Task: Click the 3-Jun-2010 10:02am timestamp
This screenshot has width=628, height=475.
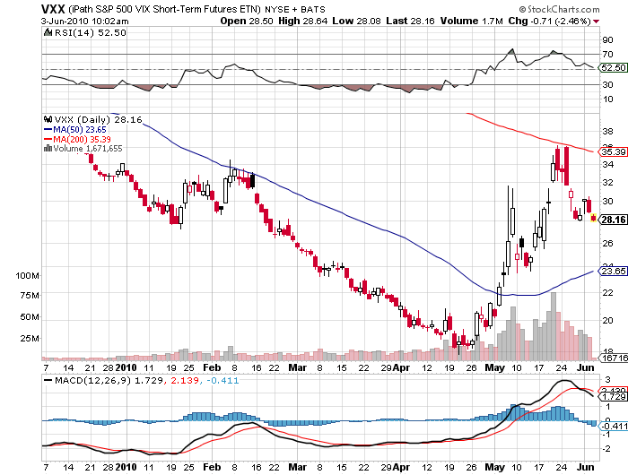Action: pyautogui.click(x=85, y=22)
